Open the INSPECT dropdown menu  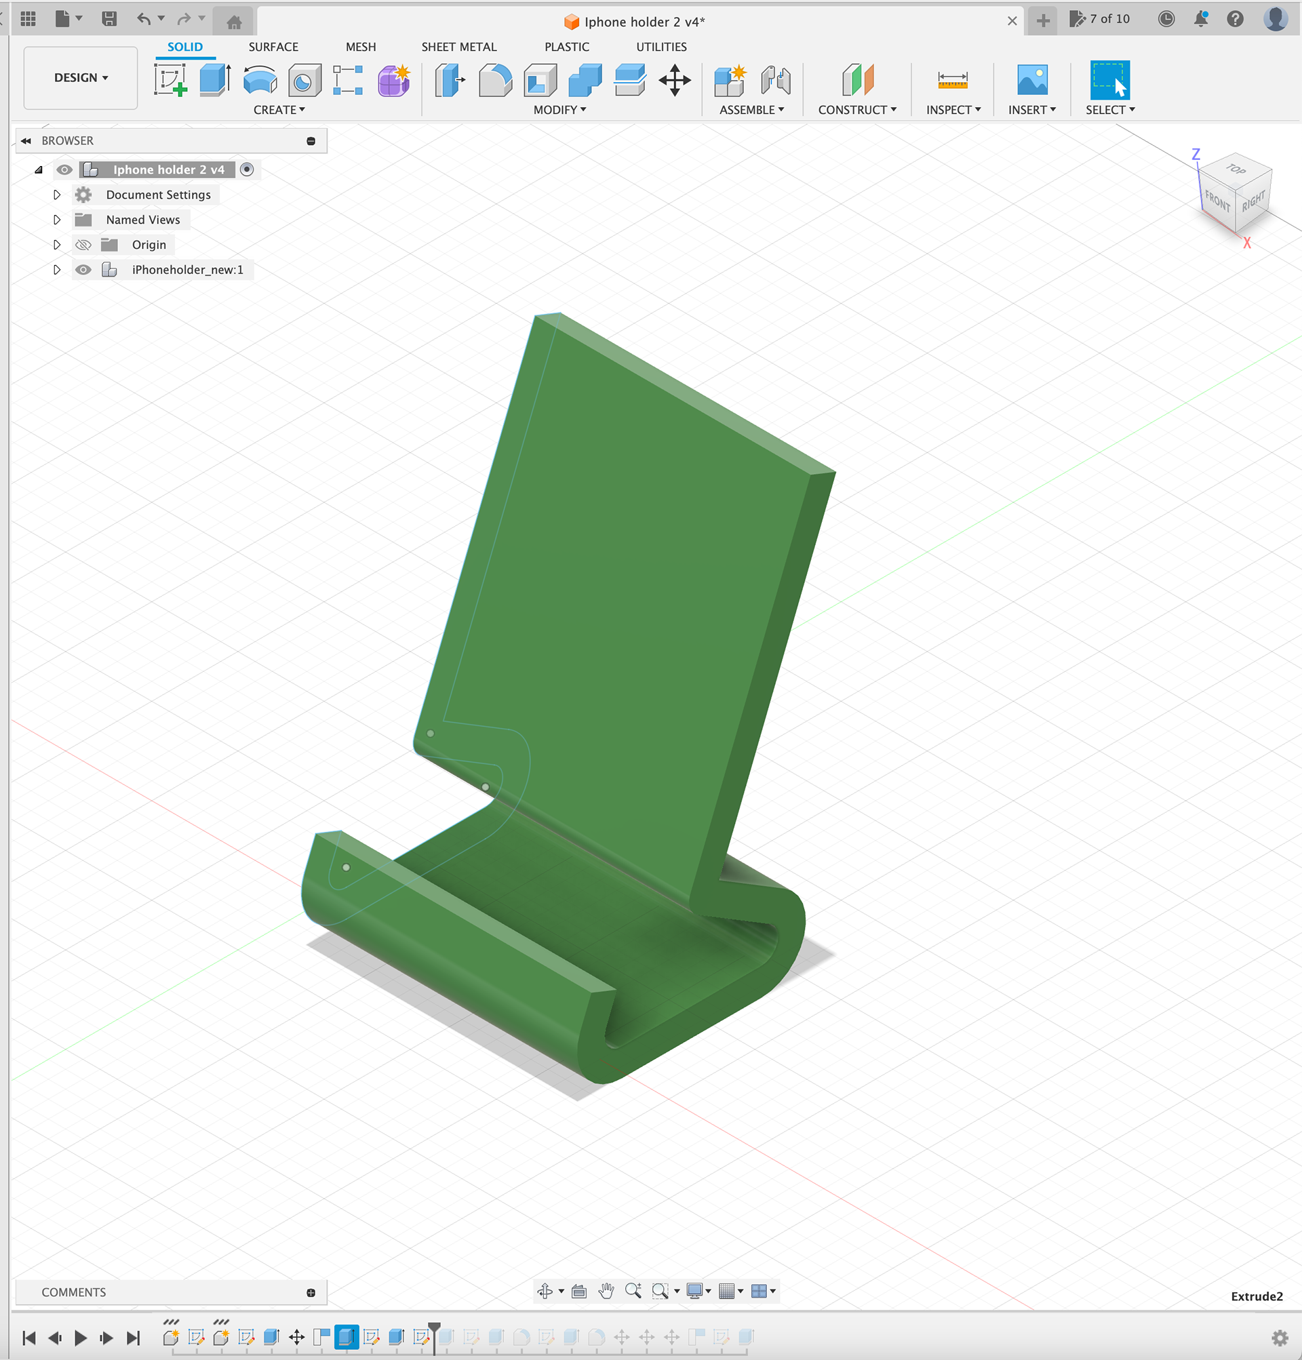click(x=953, y=110)
